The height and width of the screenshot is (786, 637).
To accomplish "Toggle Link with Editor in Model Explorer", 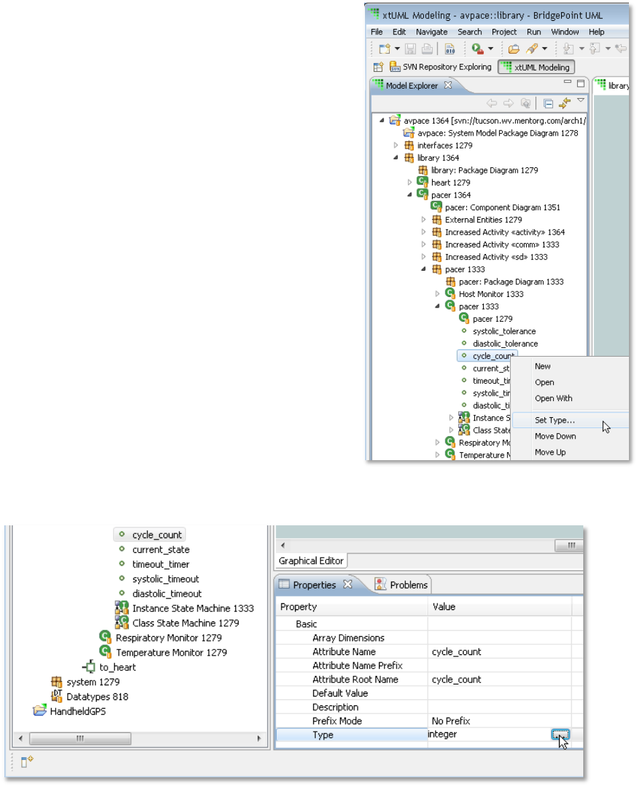I will pos(565,103).
